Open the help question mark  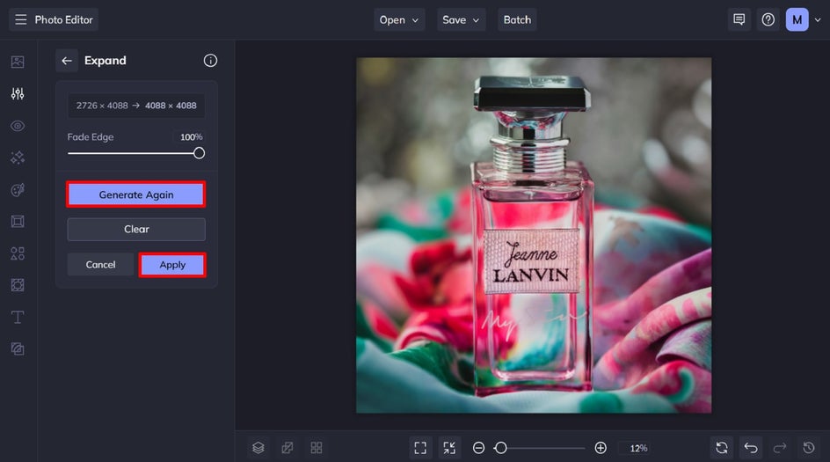pyautogui.click(x=768, y=19)
